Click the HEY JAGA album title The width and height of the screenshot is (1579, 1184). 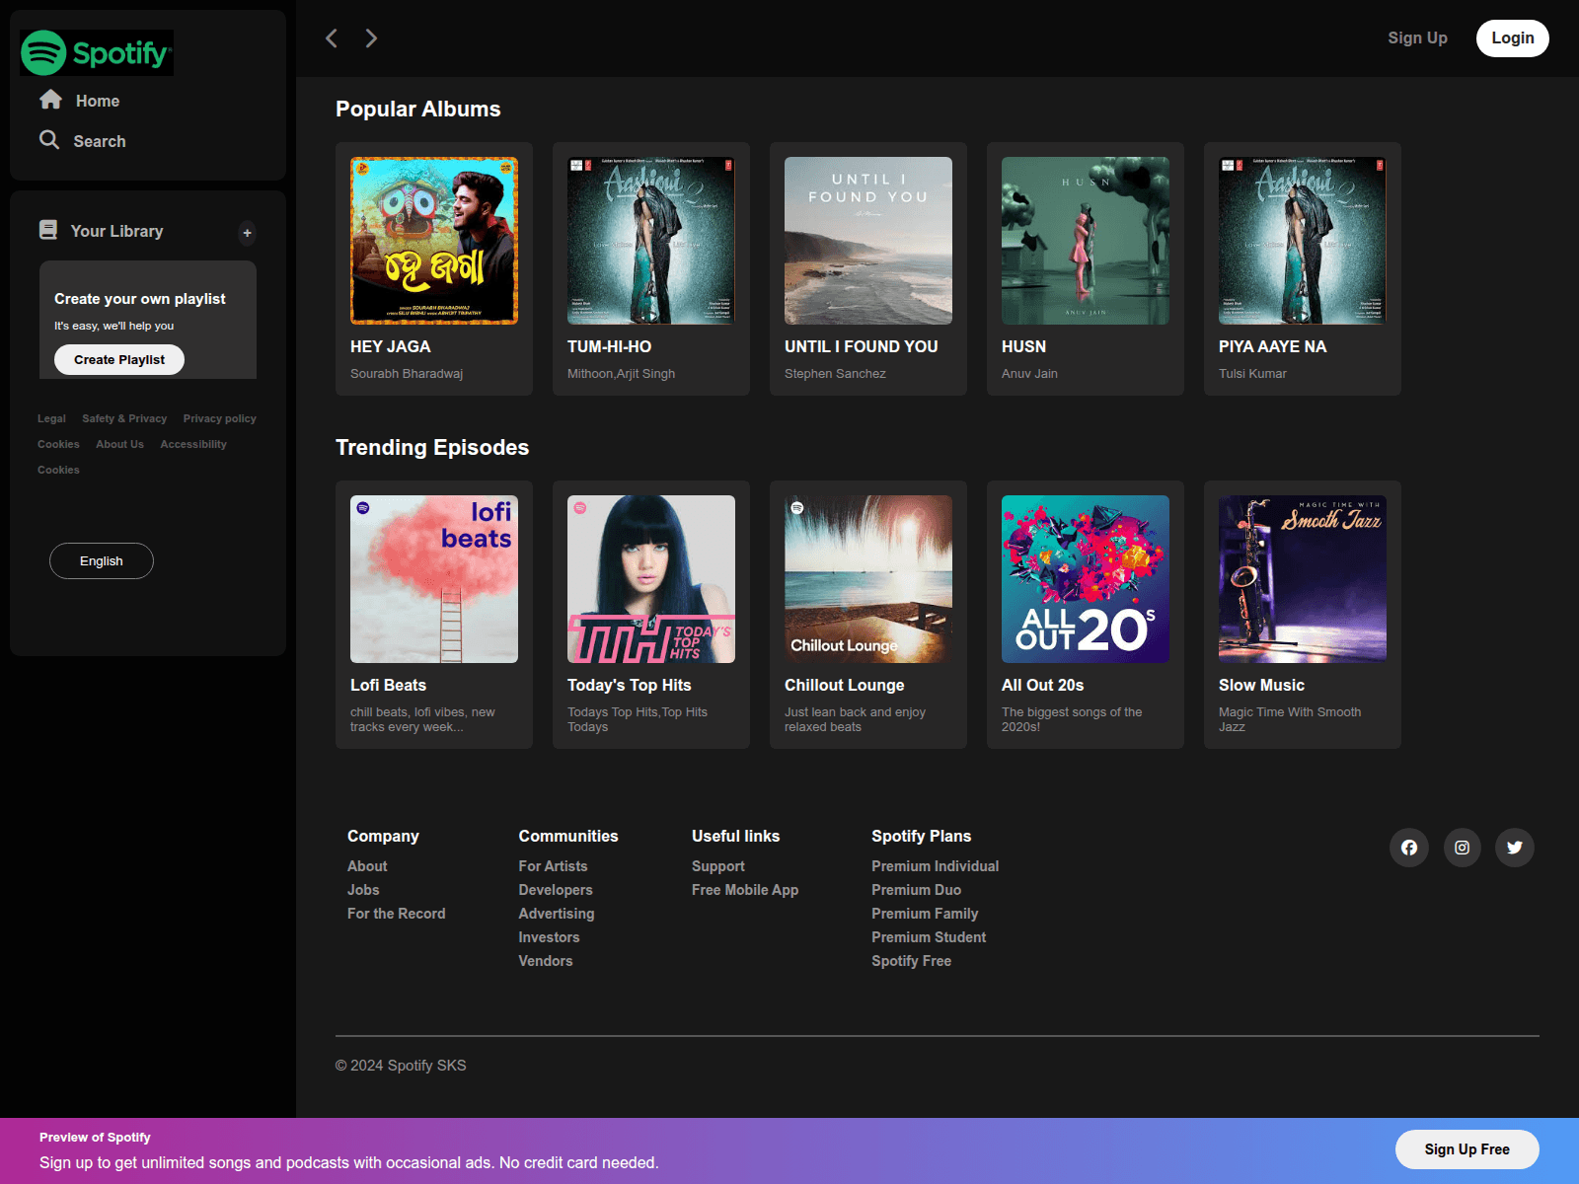tap(391, 346)
